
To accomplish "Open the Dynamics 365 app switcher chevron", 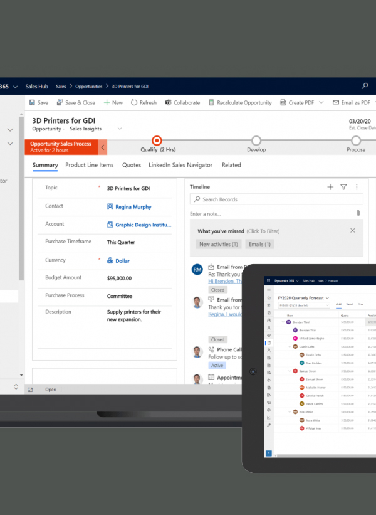I will pos(15,87).
